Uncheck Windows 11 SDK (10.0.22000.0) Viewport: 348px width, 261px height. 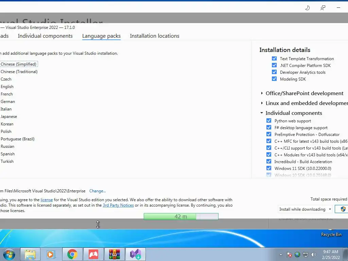[x=269, y=168]
